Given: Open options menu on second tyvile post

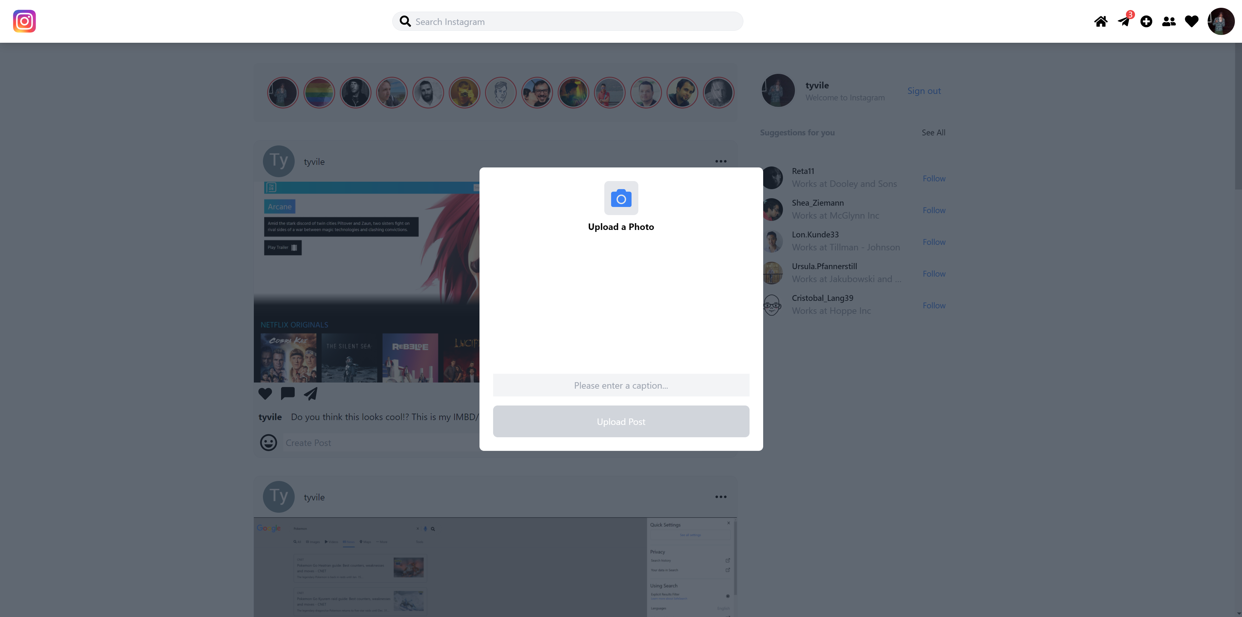Looking at the screenshot, I should 720,497.
